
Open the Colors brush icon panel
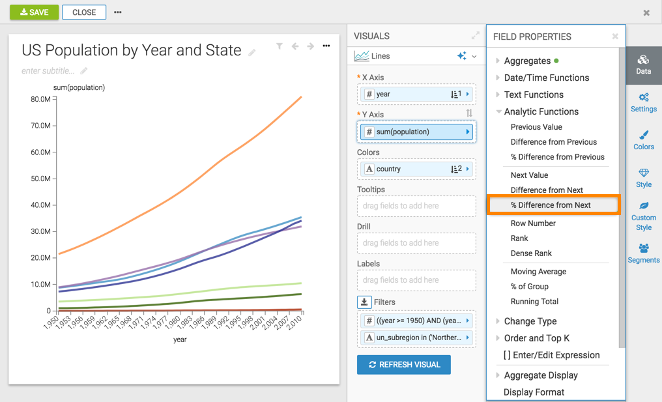643,139
